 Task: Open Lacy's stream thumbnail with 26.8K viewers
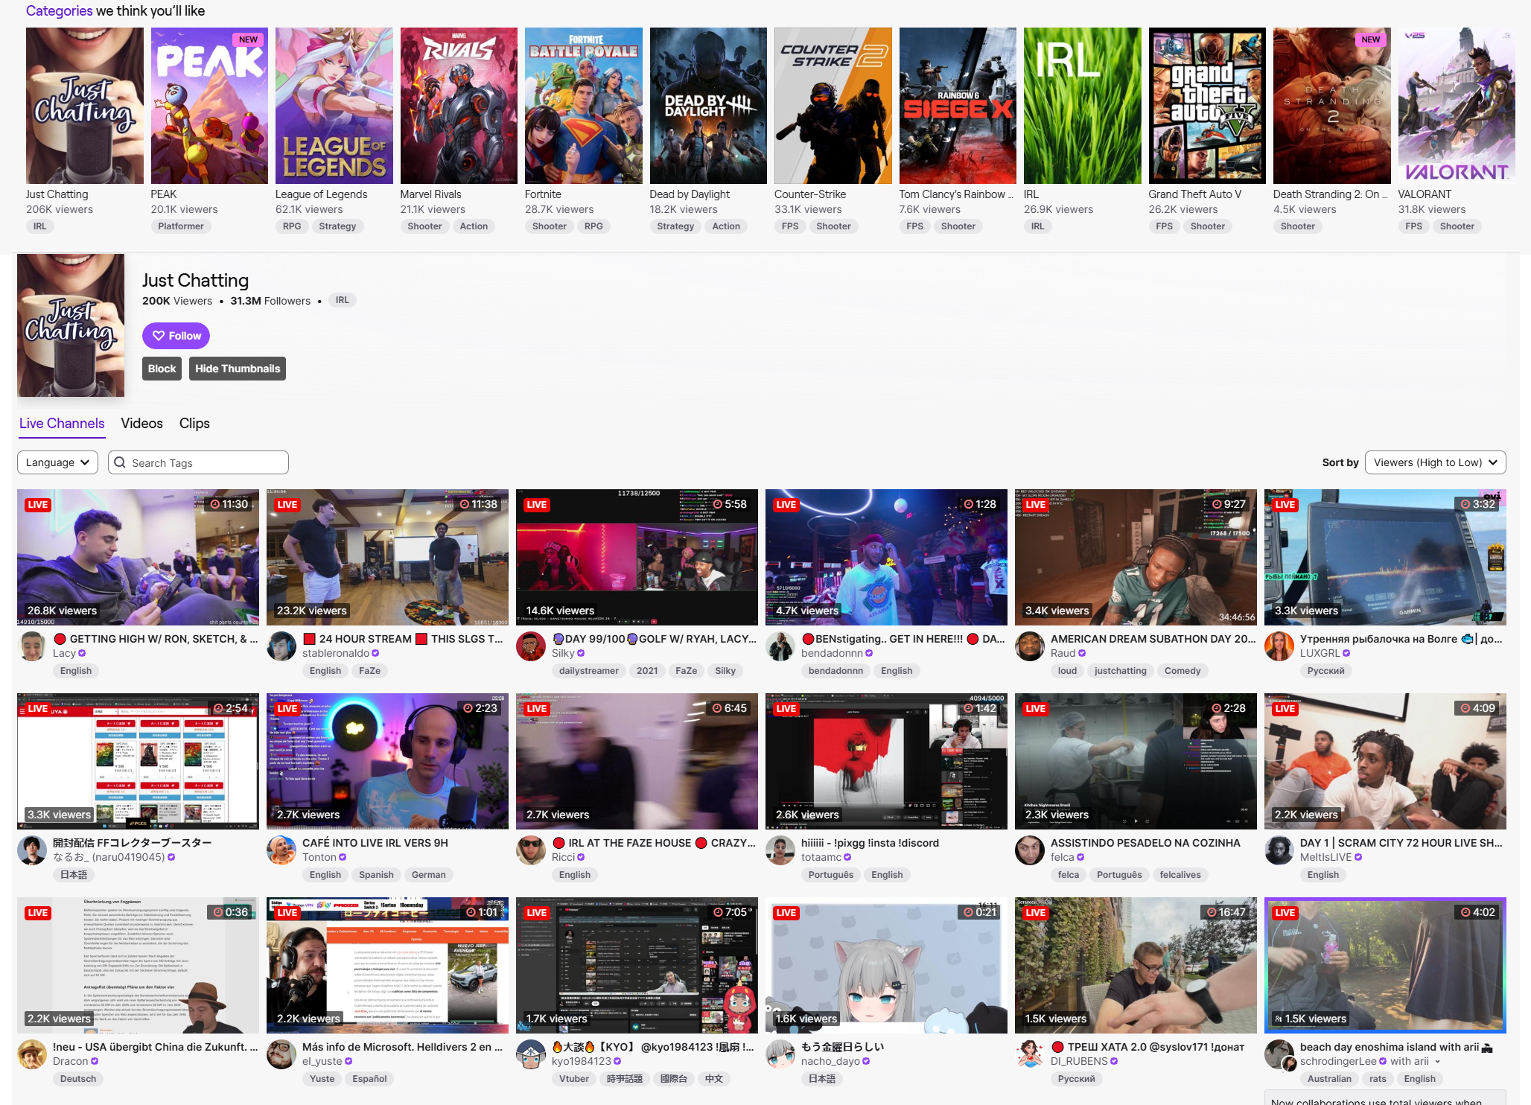[x=138, y=557]
